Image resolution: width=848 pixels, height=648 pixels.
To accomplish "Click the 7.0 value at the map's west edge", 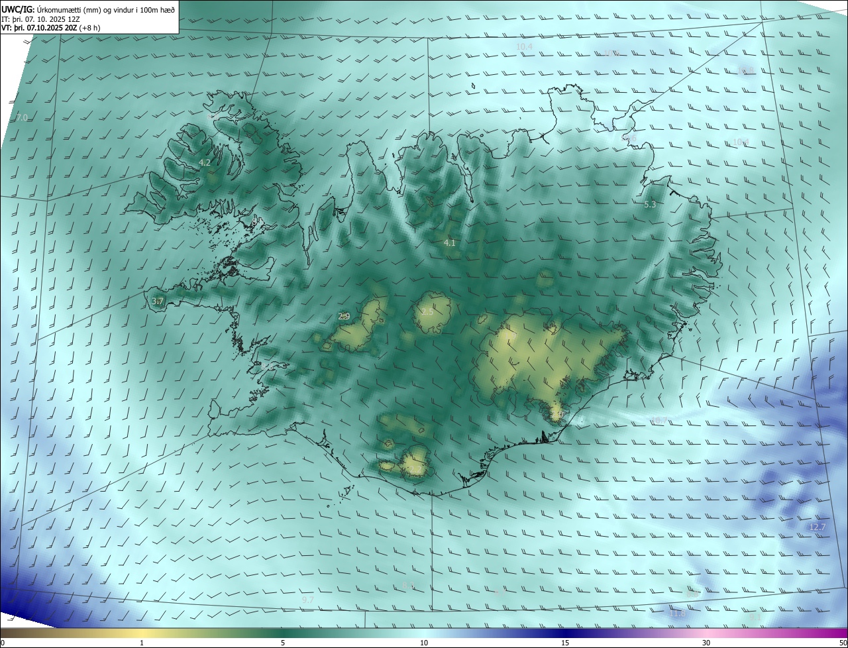I will [x=22, y=118].
